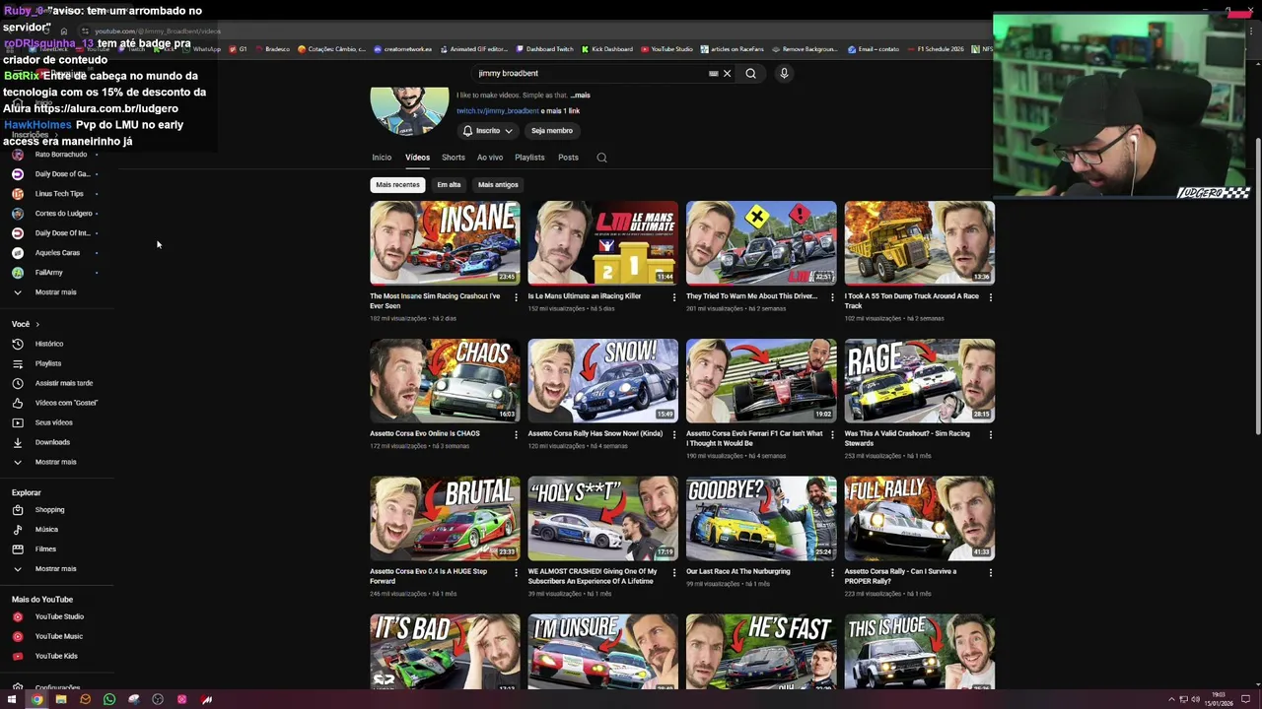
Task: Open options menu for Most Insane Sim Racing Crashout
Action: [516, 297]
